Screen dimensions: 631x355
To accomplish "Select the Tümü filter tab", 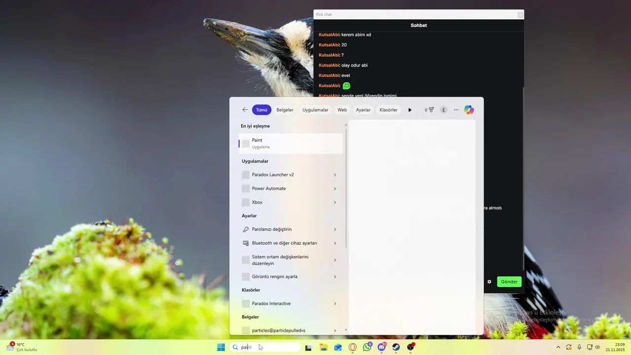I will [x=261, y=110].
